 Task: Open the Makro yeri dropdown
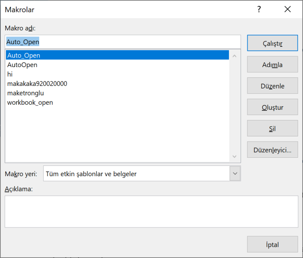pos(235,173)
